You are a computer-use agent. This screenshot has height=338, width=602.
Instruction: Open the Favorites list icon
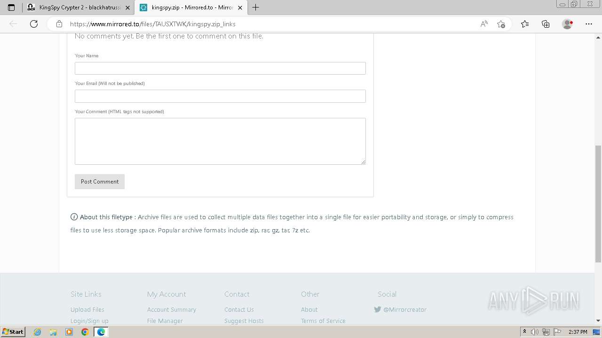tap(525, 24)
